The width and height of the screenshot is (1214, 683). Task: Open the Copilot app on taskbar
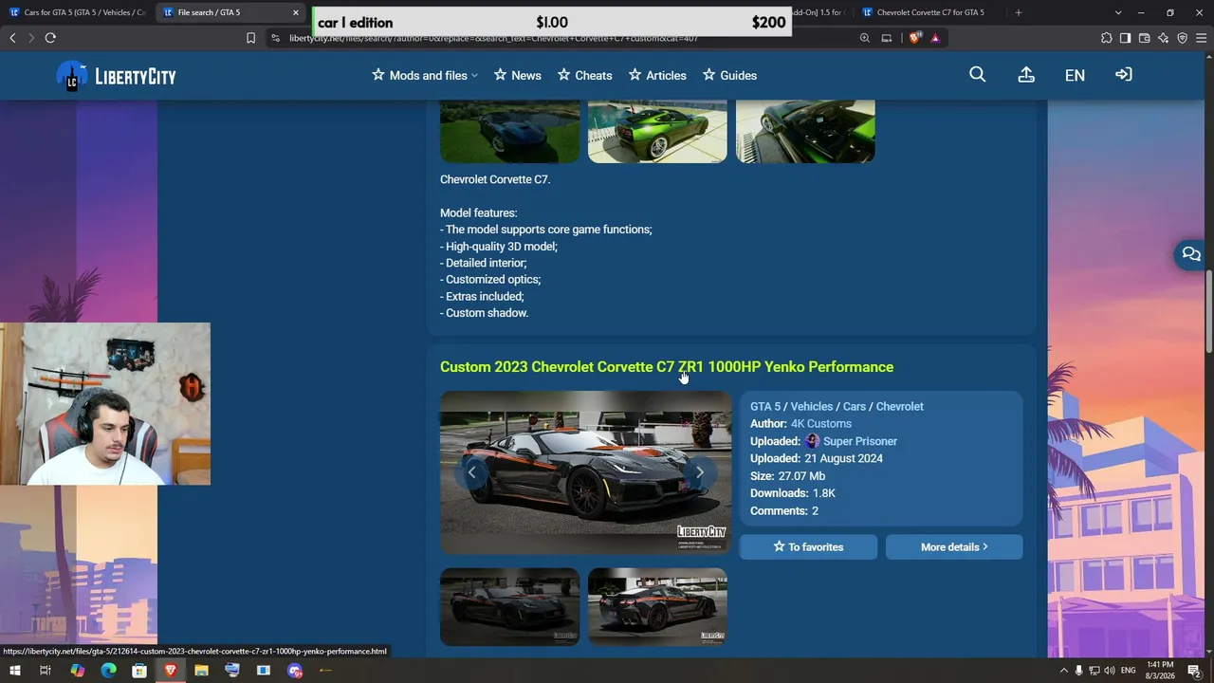click(77, 671)
